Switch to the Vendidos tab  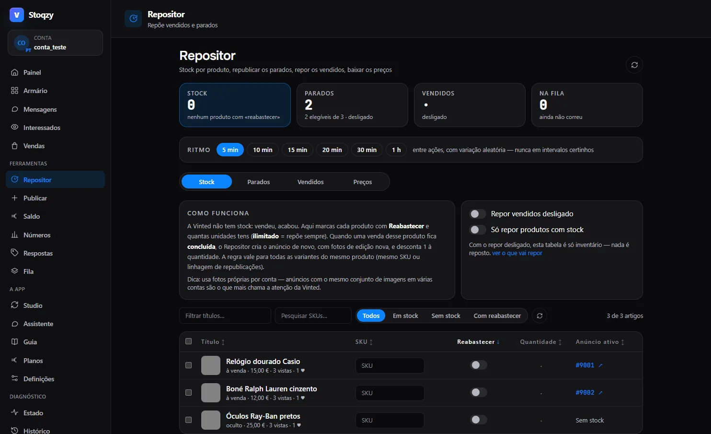310,182
